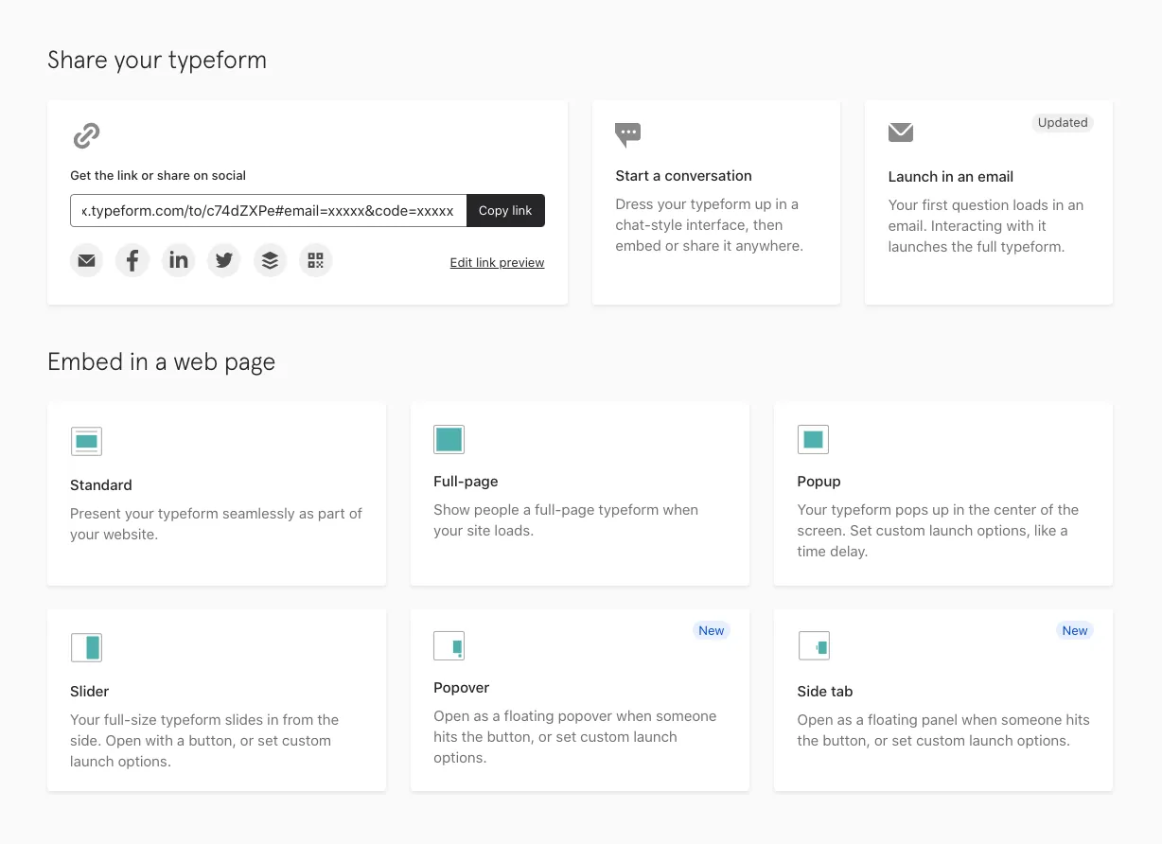This screenshot has height=844, width=1162.
Task: Share the typeform on LinkedIn
Action: pos(178,259)
